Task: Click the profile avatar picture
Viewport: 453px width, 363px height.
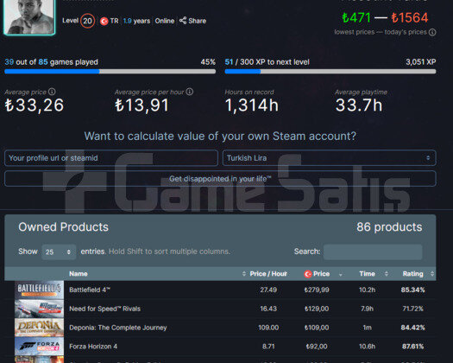Action: tap(29, 16)
